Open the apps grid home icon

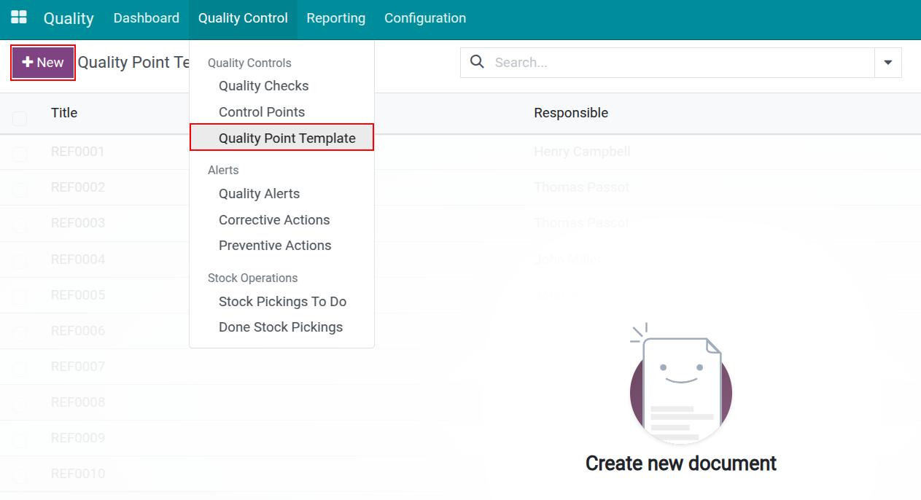[x=19, y=17]
